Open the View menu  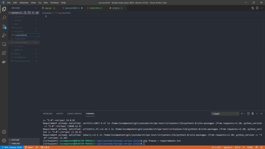pyautogui.click(x=33, y=2)
